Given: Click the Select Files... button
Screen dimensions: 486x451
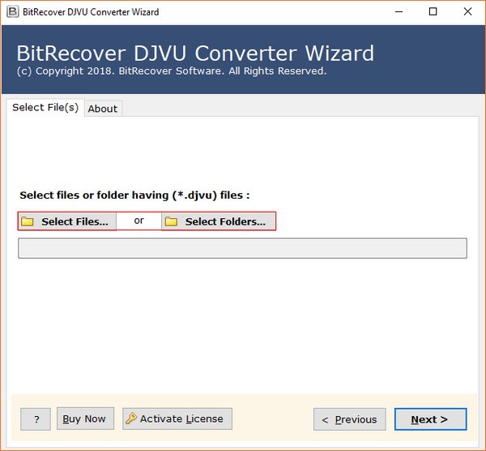Looking at the screenshot, I should 67,221.
